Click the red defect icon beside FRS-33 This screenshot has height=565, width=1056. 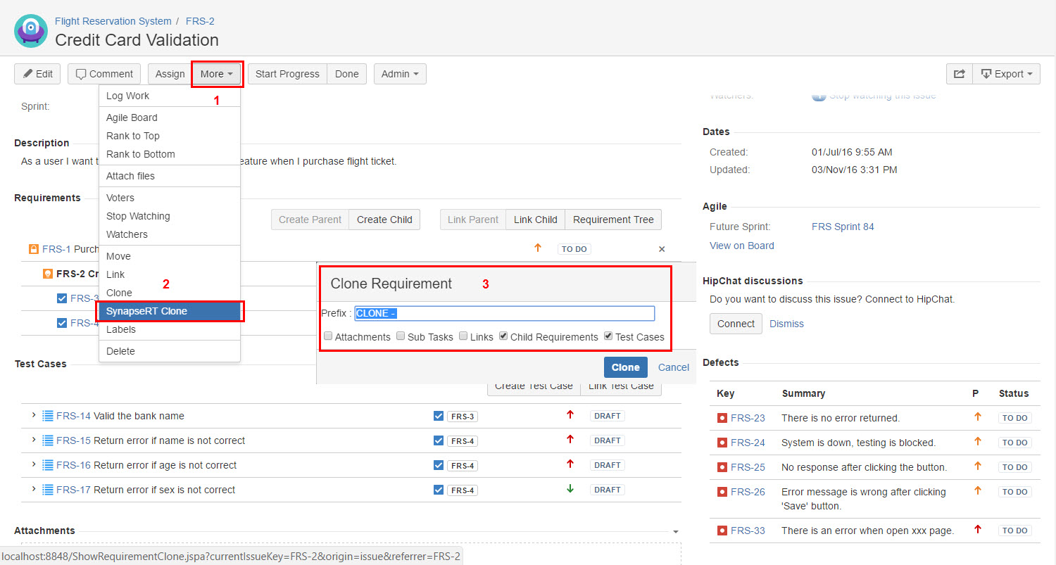tap(722, 531)
